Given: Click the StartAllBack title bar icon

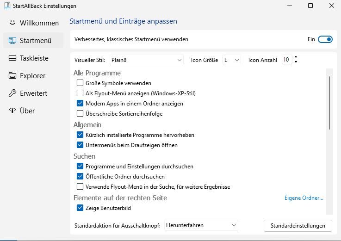Looking at the screenshot, I should [x=6, y=6].
